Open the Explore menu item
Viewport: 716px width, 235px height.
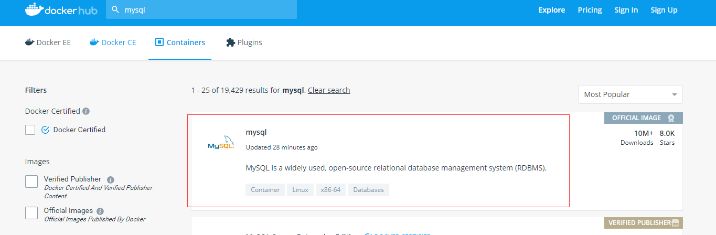552,10
